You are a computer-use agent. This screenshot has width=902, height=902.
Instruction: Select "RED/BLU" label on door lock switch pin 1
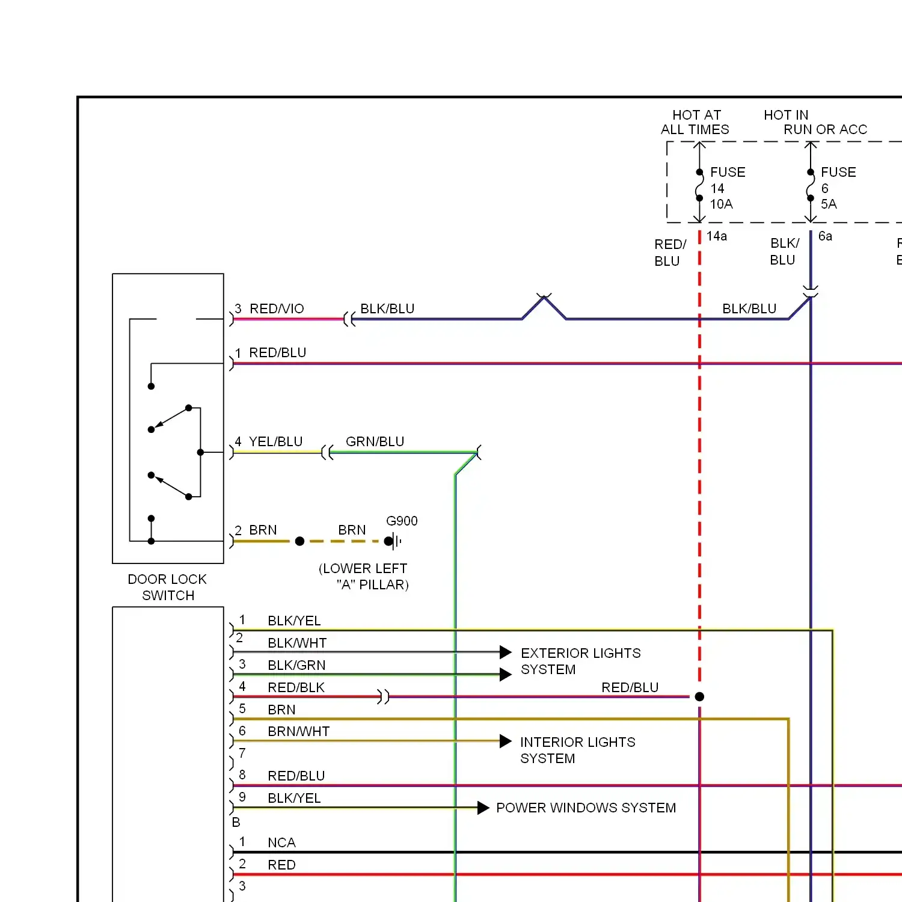[278, 352]
